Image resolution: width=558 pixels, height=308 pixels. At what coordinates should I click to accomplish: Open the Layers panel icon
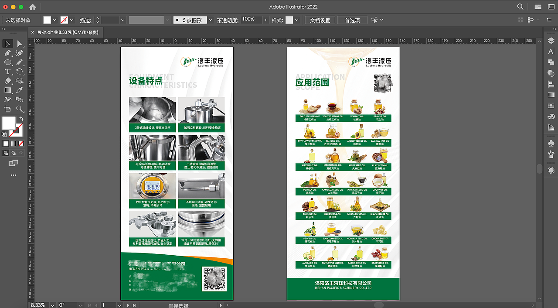click(551, 41)
